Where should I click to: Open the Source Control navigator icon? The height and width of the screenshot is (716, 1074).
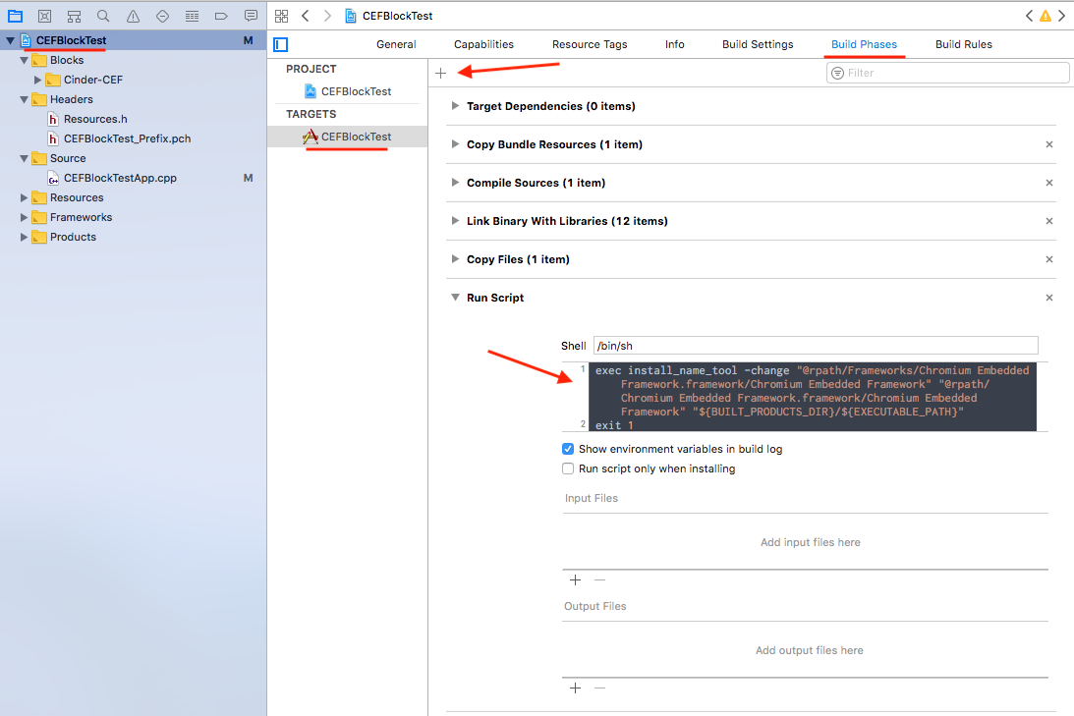(x=44, y=16)
